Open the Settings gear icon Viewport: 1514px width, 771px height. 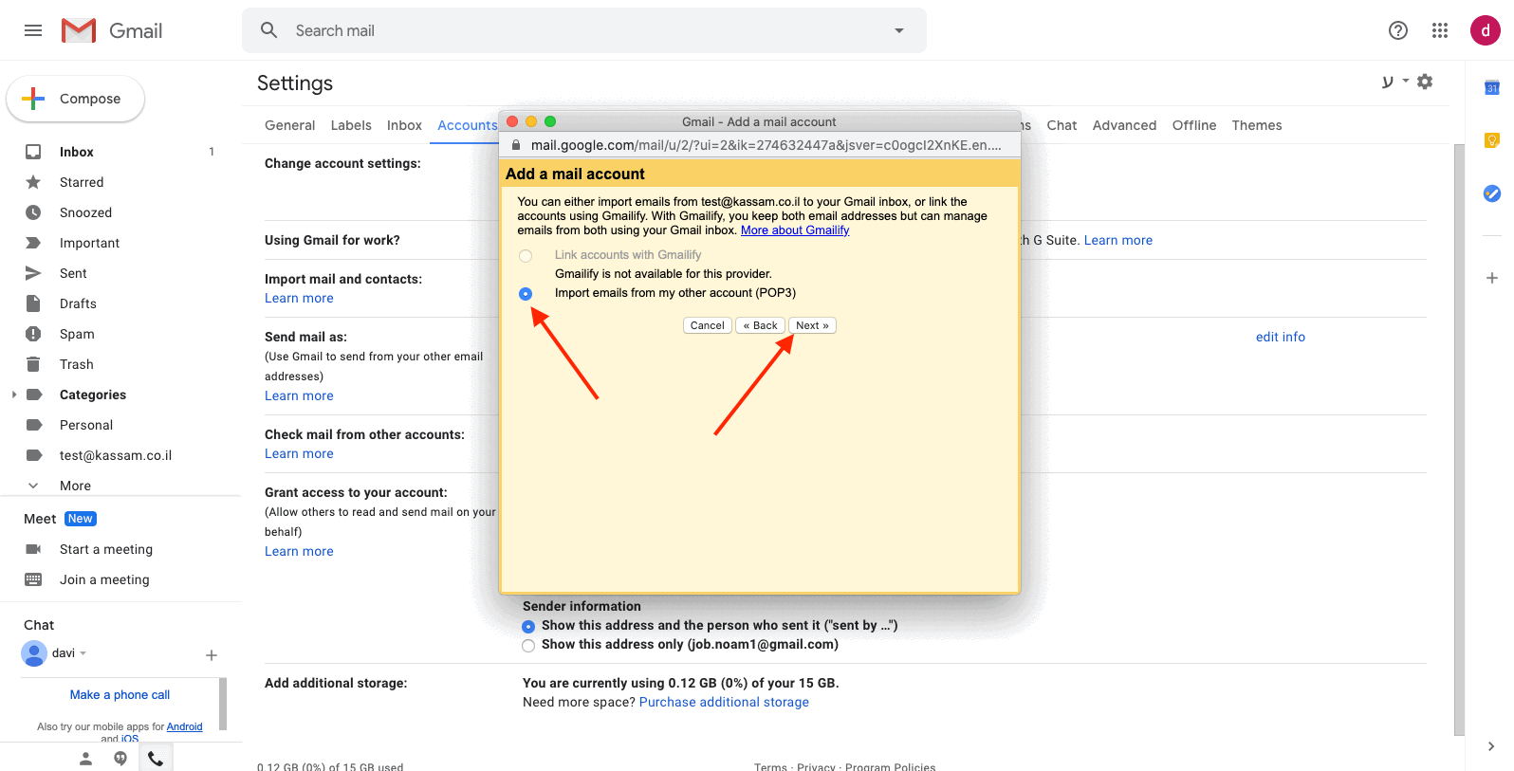(x=1425, y=82)
